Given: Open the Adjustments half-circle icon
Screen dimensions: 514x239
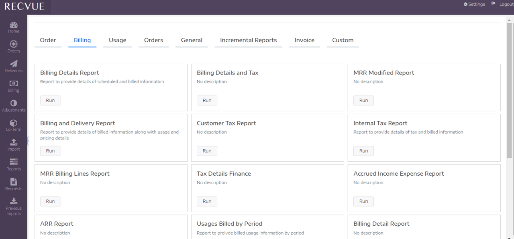Looking at the screenshot, I should click(x=14, y=103).
